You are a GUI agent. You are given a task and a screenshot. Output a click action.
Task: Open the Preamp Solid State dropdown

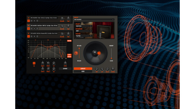pyautogui.click(x=84, y=26)
